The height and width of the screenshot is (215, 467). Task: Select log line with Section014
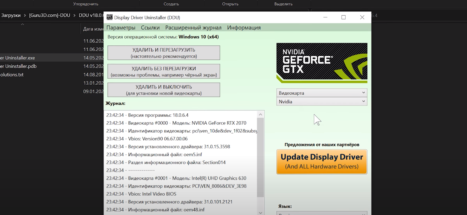pos(166,163)
